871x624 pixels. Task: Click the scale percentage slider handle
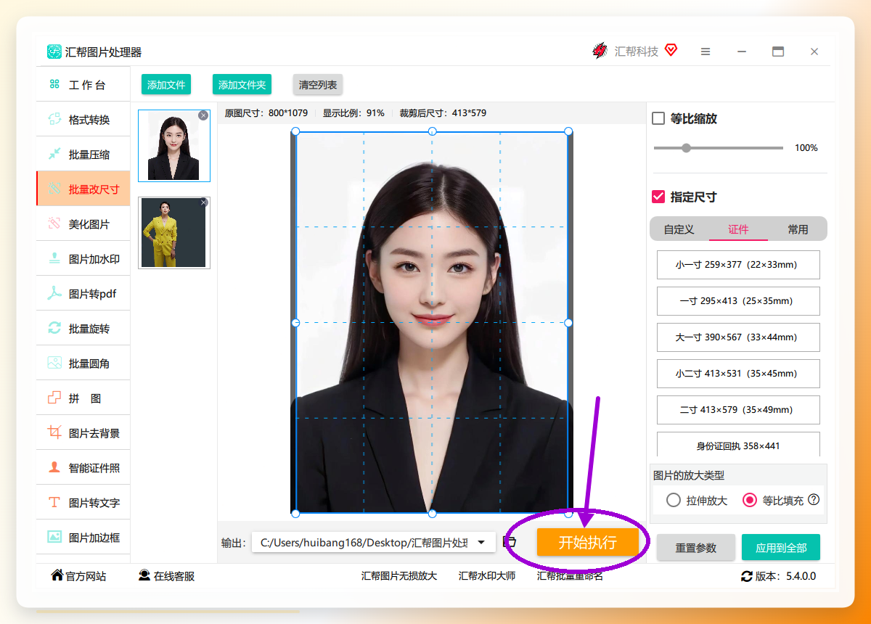[686, 148]
